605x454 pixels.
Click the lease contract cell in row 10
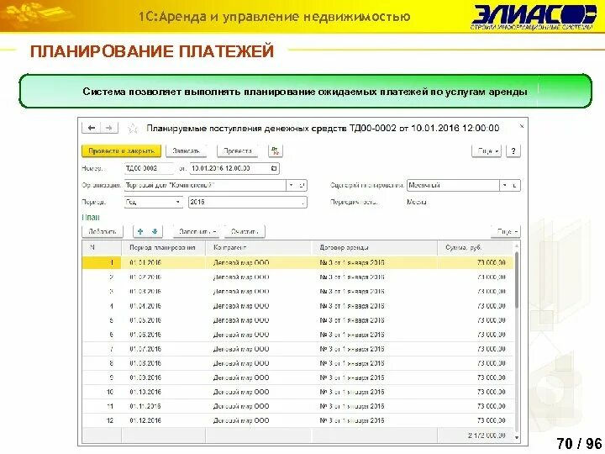374,392
